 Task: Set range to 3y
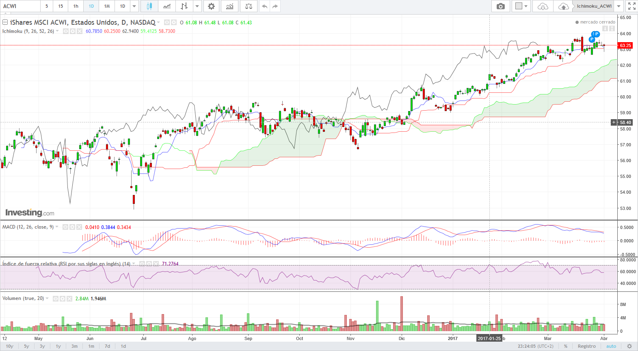pos(42,346)
